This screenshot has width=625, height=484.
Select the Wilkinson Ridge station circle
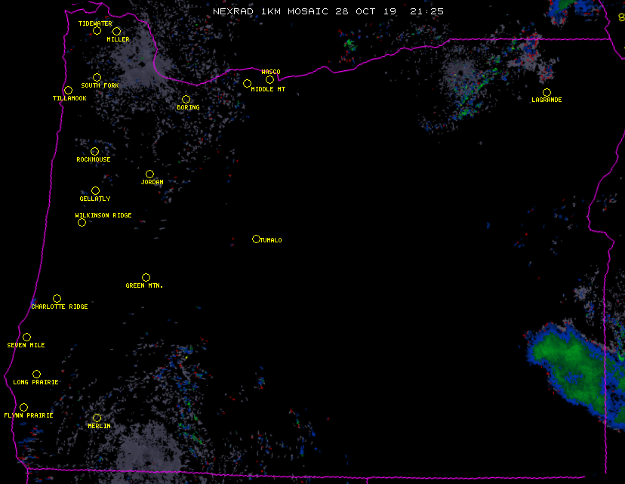point(82,223)
